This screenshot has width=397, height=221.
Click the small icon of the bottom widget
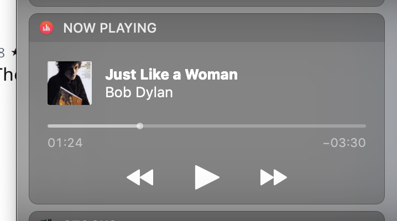click(x=45, y=219)
